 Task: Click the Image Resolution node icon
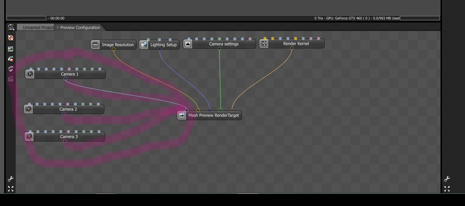[96, 45]
